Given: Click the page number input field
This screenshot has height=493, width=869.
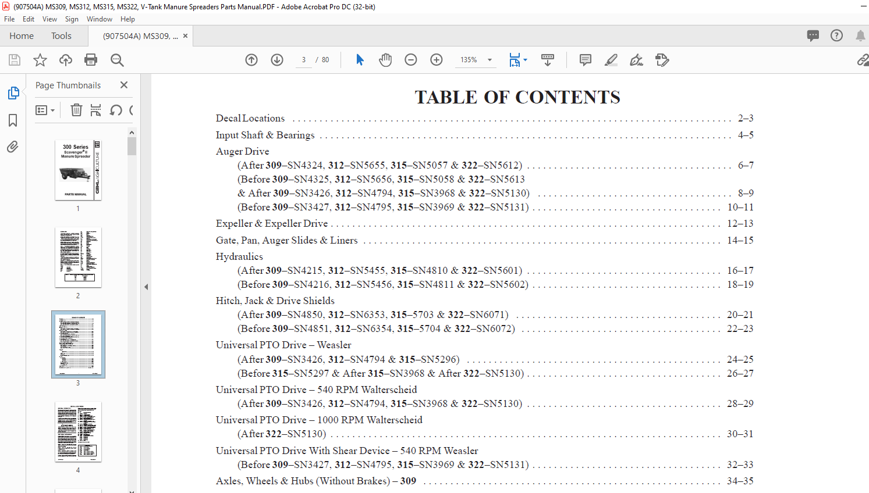Looking at the screenshot, I should pyautogui.click(x=304, y=60).
